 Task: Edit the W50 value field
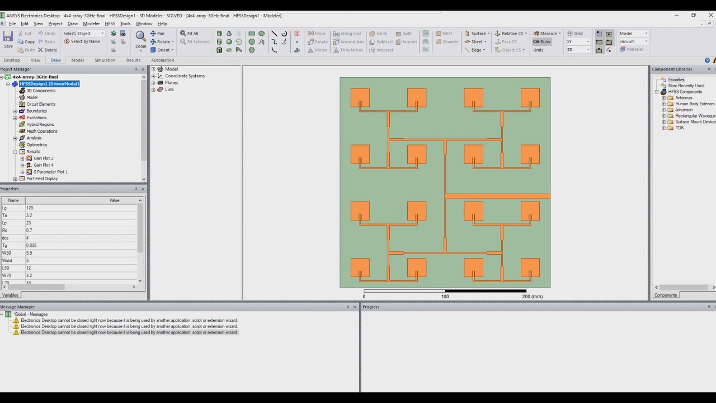(x=81, y=253)
